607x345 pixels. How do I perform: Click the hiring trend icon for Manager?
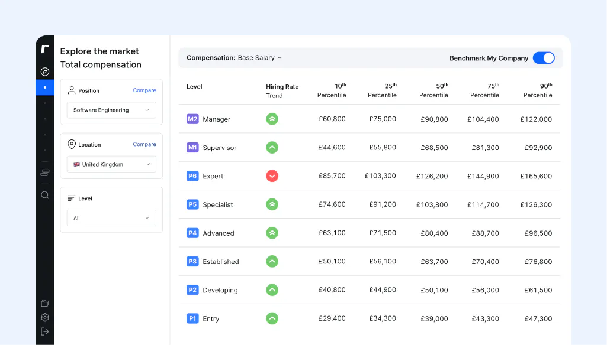pos(272,119)
